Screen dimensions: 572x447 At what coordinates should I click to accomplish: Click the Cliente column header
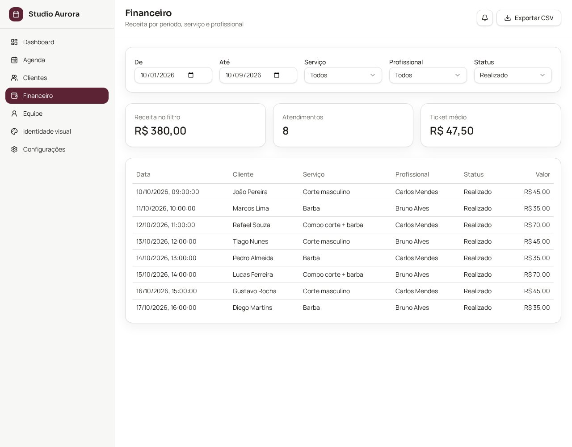[x=243, y=174]
